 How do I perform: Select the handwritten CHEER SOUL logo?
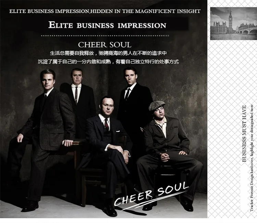pos(151,195)
